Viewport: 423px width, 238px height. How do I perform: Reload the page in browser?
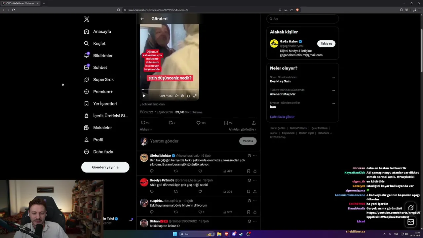click(14, 10)
